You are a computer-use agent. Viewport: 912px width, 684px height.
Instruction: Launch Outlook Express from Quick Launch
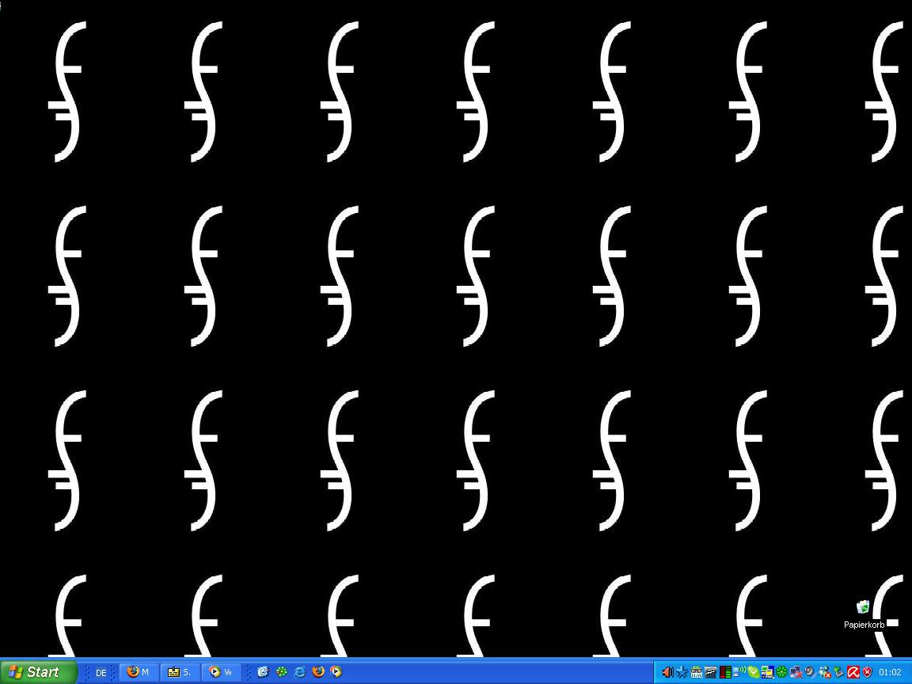point(263,672)
